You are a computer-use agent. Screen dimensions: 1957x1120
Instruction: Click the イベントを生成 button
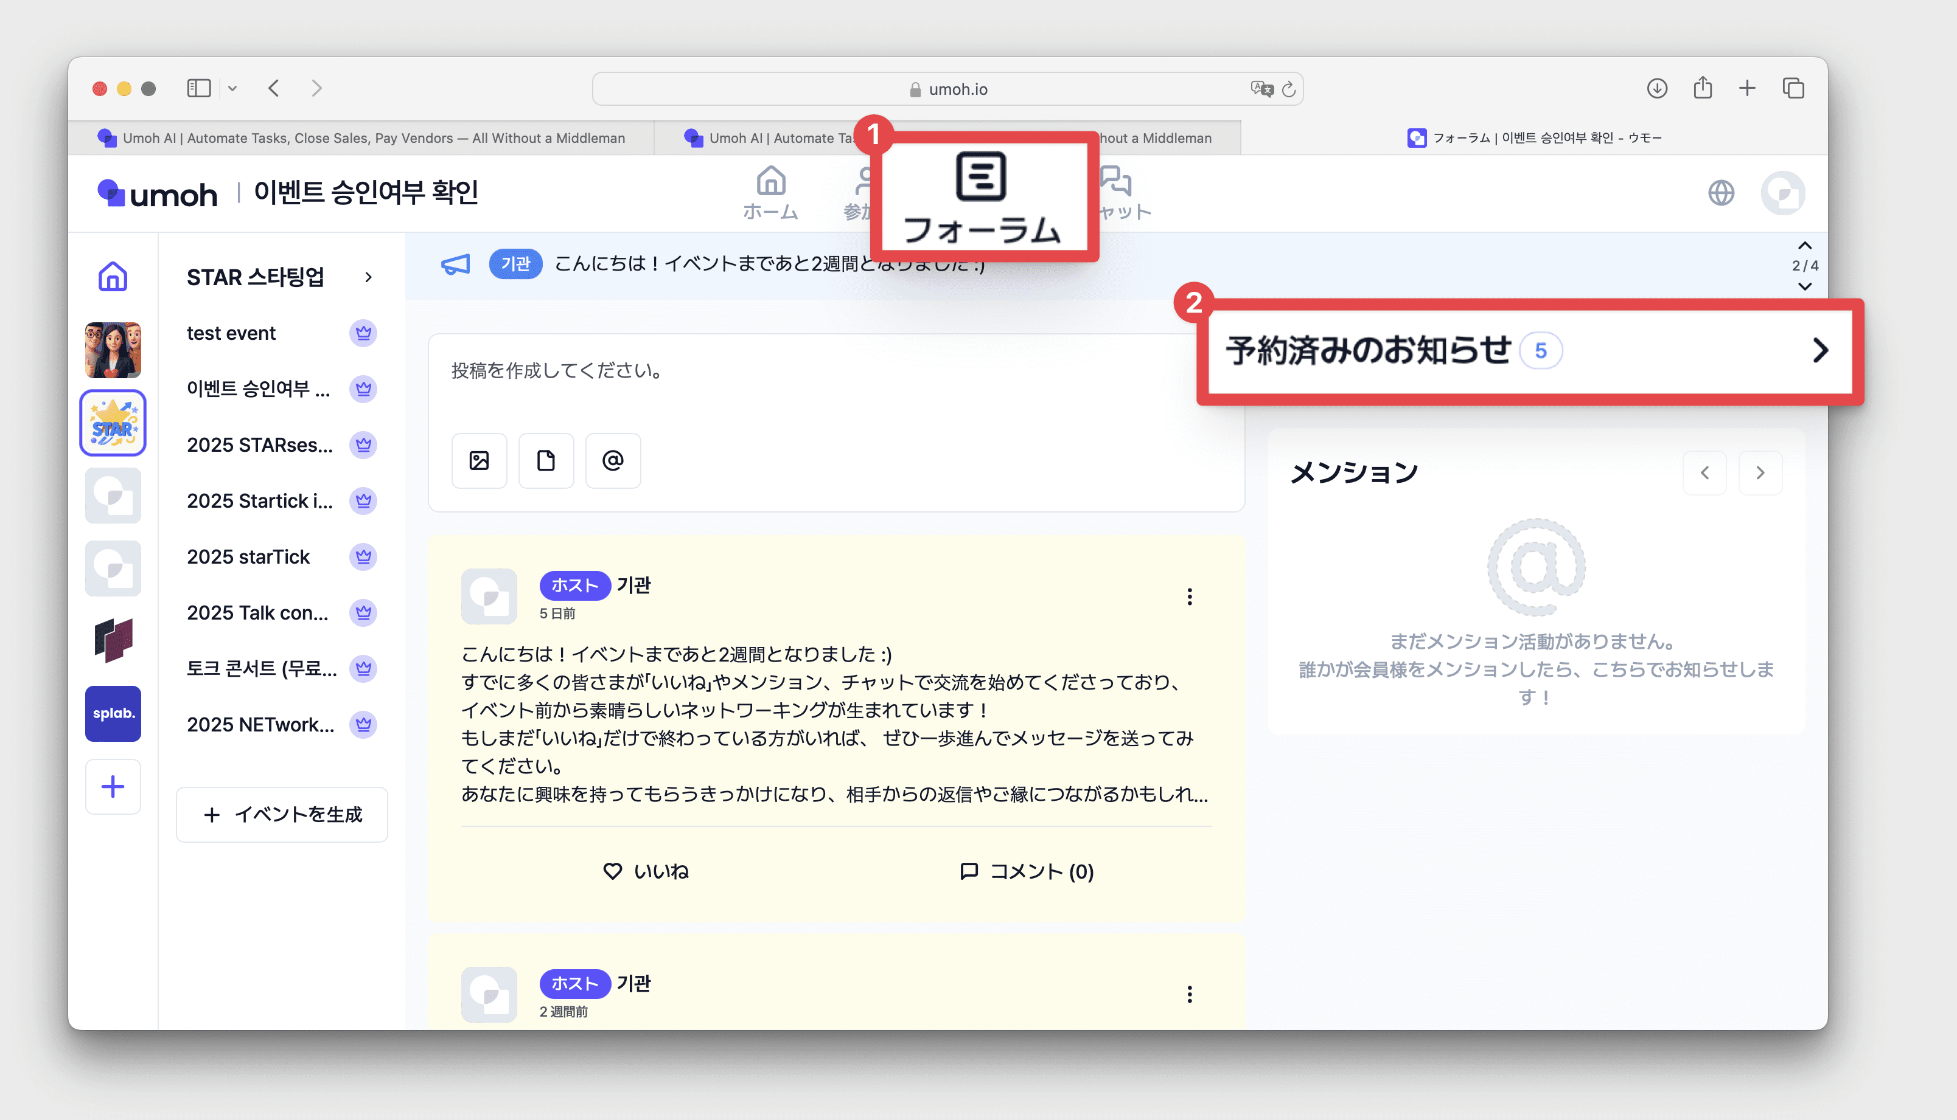pyautogui.click(x=282, y=814)
